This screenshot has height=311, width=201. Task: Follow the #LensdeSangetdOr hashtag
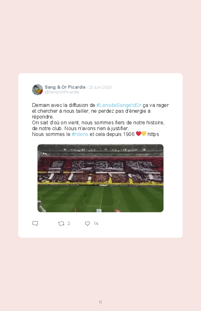click(x=119, y=105)
